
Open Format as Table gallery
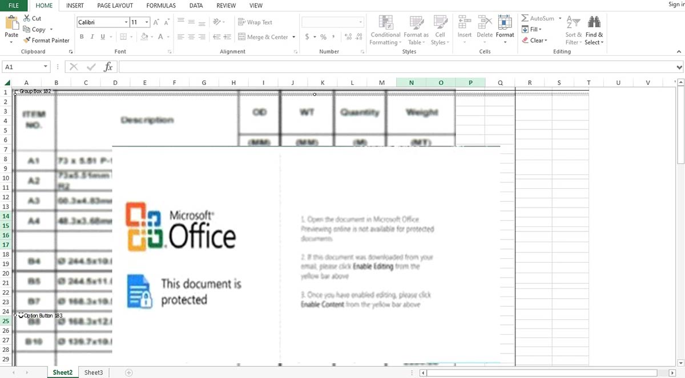point(416,30)
